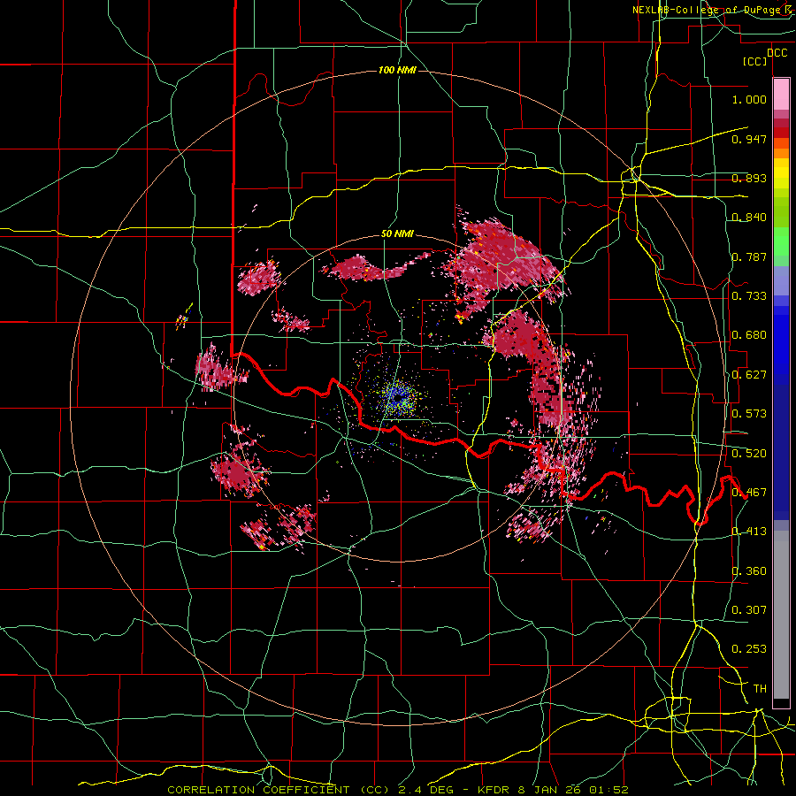
Task: Click the 0.893 scale value
Action: (749, 178)
